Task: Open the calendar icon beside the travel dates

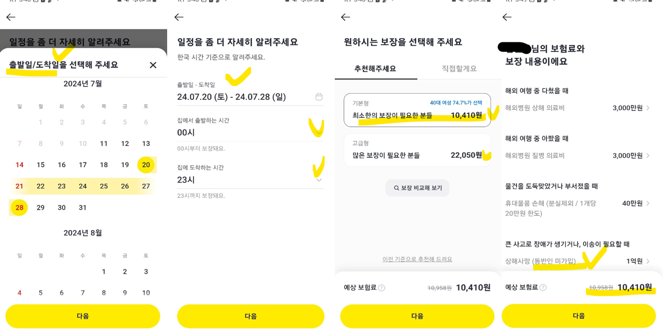Action: point(319,96)
